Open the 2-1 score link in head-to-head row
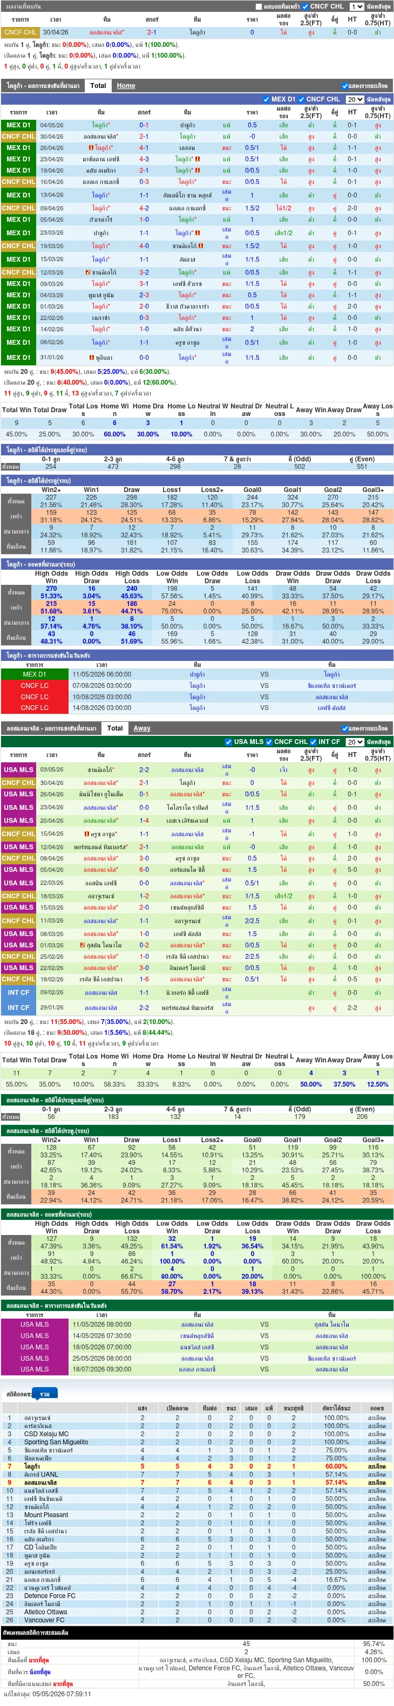Screen dimensions: 394x1706 point(152,32)
